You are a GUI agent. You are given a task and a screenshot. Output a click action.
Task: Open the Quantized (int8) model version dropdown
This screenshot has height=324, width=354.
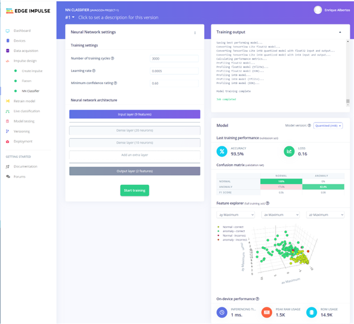[328, 125]
